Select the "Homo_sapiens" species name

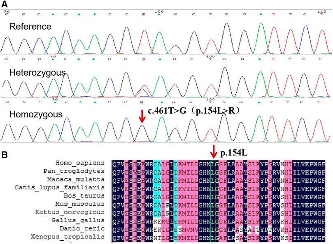(80, 163)
